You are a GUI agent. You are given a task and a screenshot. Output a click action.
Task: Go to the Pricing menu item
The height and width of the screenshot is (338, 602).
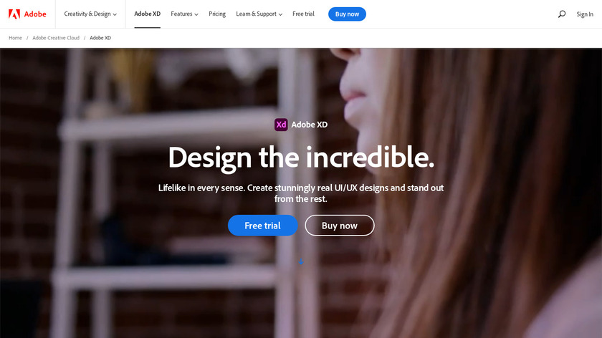[x=217, y=14]
